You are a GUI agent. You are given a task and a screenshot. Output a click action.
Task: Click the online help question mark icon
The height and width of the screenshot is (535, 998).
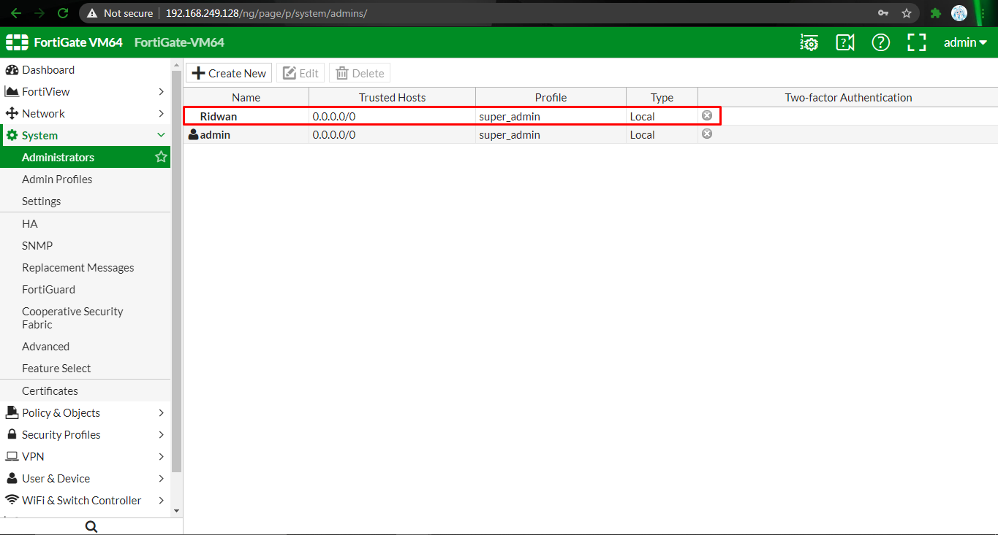[x=880, y=42]
